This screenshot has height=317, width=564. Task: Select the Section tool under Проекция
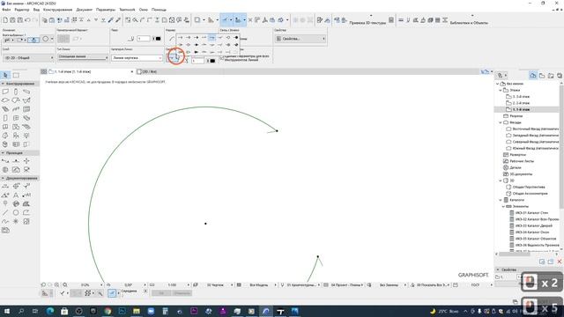[5, 161]
